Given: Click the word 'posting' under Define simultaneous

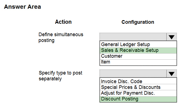Looking at the screenshot, I should 46,41.
